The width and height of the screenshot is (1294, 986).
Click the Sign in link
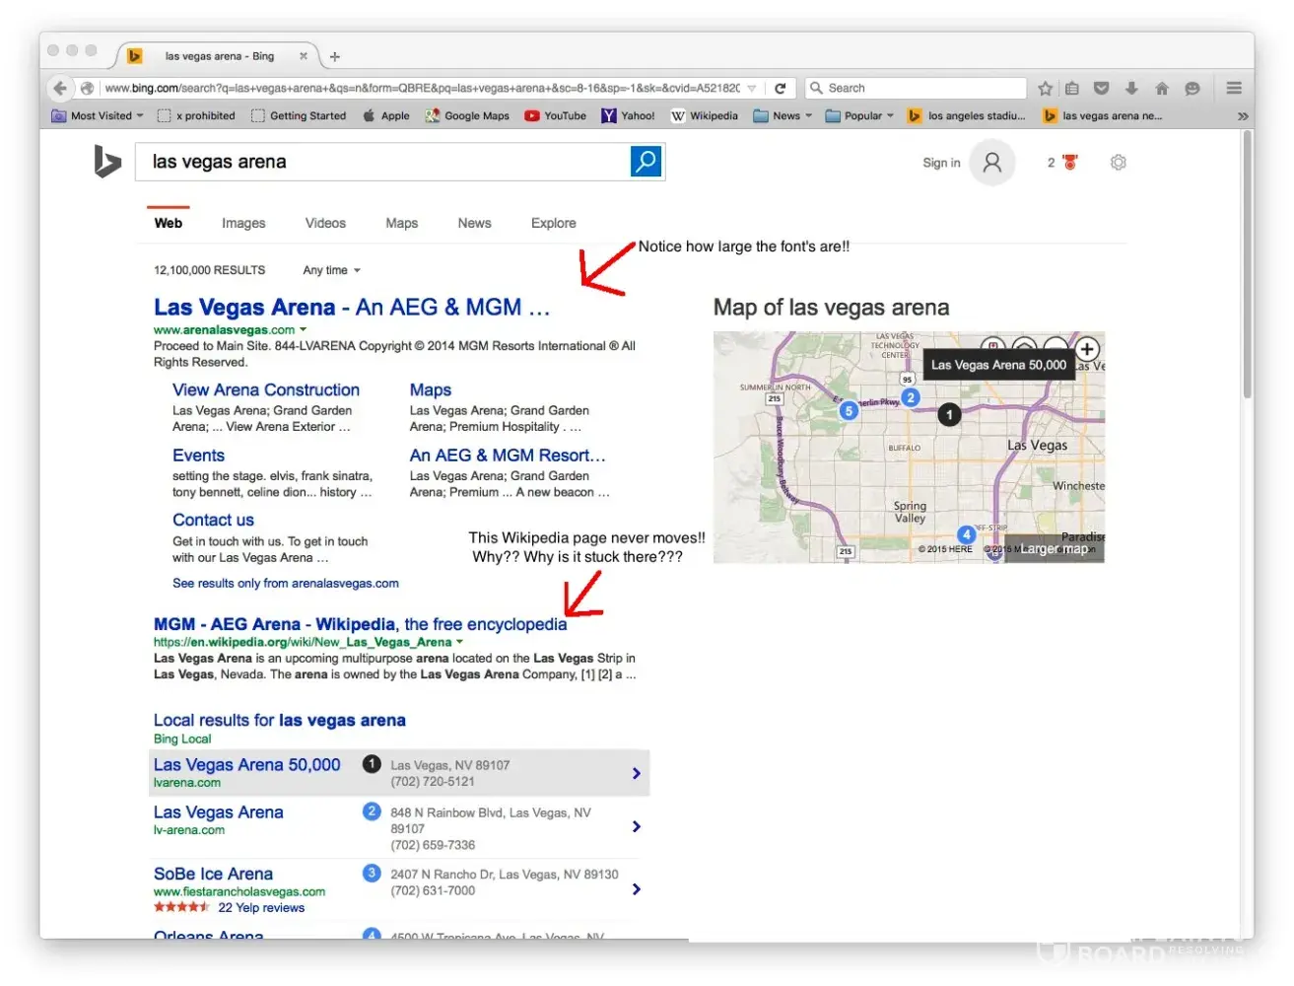point(941,163)
